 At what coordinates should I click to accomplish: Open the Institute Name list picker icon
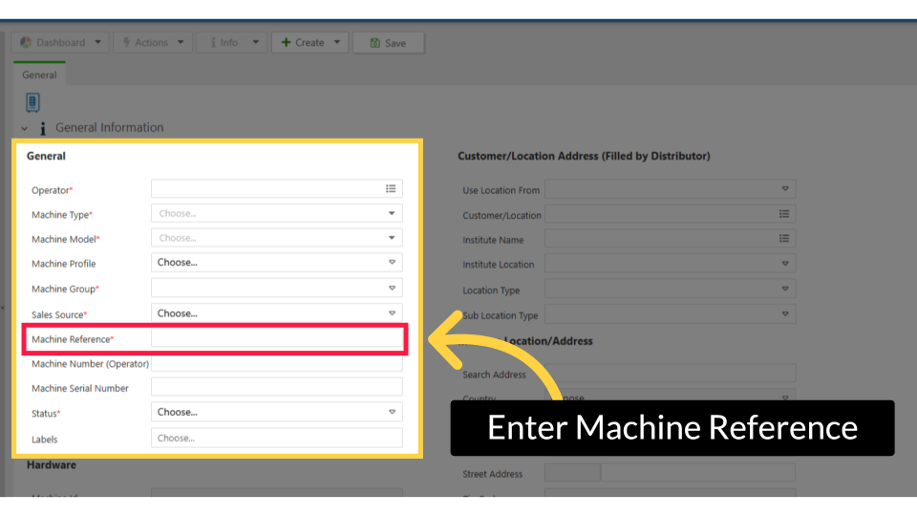tap(784, 239)
